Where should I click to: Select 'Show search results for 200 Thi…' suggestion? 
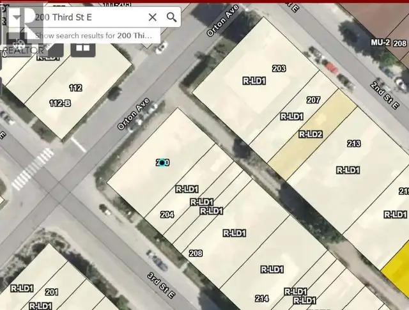click(x=93, y=36)
